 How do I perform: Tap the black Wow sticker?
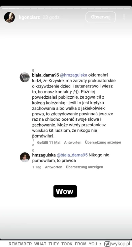pos(65,191)
